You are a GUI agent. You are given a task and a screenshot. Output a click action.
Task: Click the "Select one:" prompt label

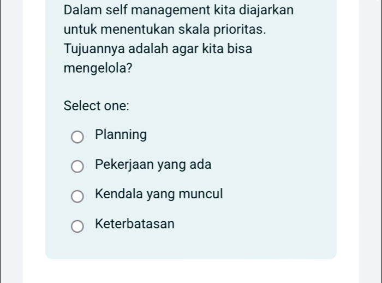tap(96, 105)
